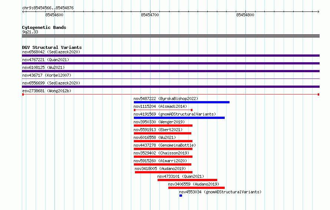Click the 85454600 ruler position label
This screenshot has height=210, width=330.
(54, 15)
